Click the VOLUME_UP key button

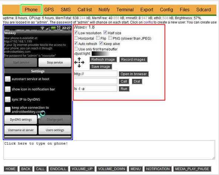(82, 169)
